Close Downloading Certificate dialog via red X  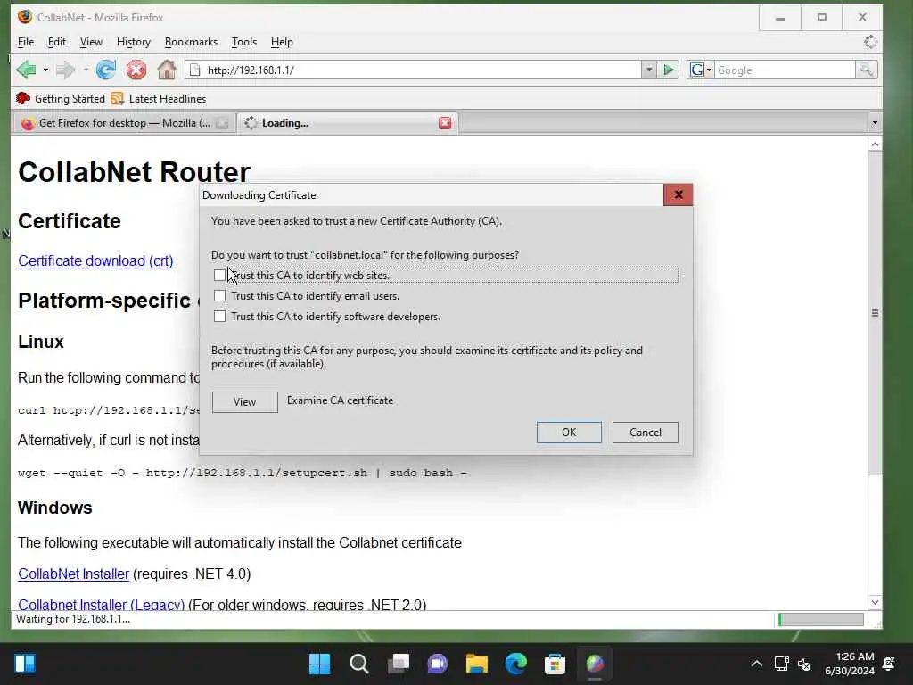(x=679, y=194)
